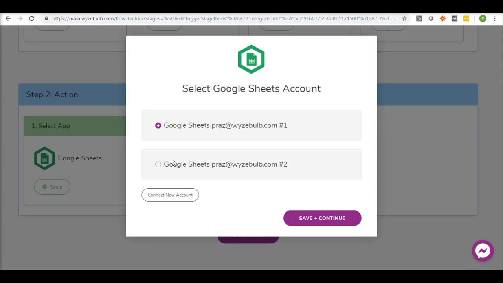Click the Google Sheets hexagon logo in dialog

[x=251, y=59]
